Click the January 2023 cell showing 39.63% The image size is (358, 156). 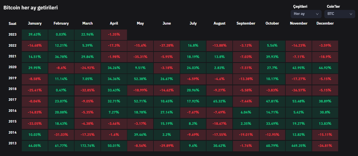(35, 35)
